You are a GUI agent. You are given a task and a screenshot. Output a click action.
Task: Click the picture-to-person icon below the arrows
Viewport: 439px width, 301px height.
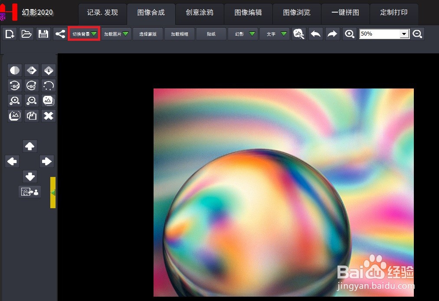point(29,192)
